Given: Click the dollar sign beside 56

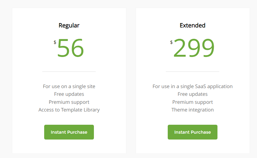Looking at the screenshot, I should click(x=55, y=42).
